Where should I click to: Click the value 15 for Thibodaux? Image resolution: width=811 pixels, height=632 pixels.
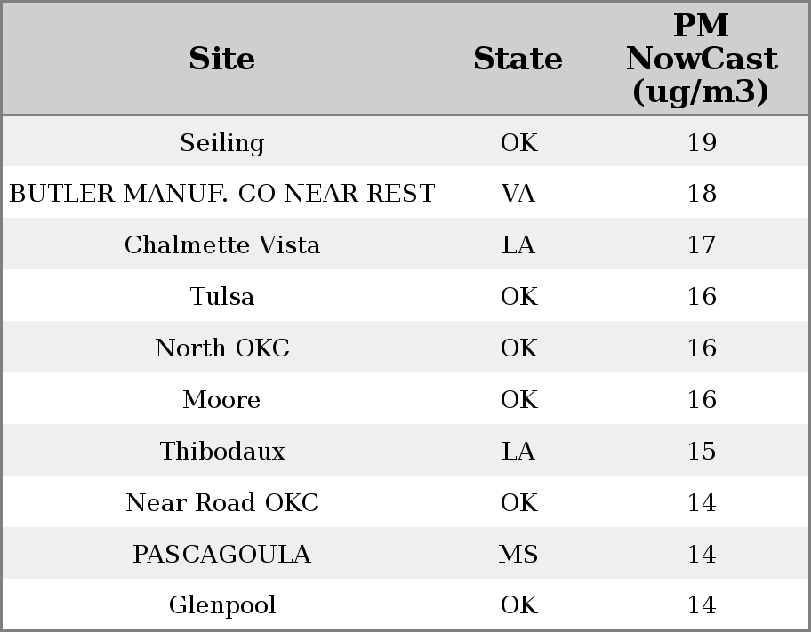point(702,451)
